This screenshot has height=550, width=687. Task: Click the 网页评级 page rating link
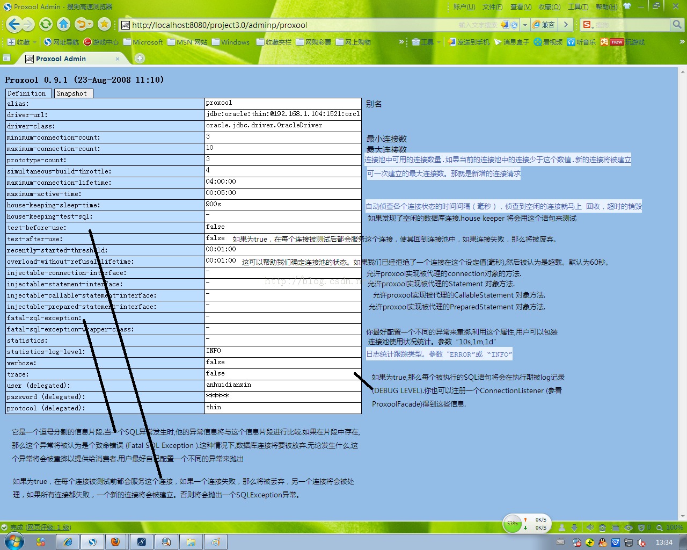pyautogui.click(x=48, y=527)
